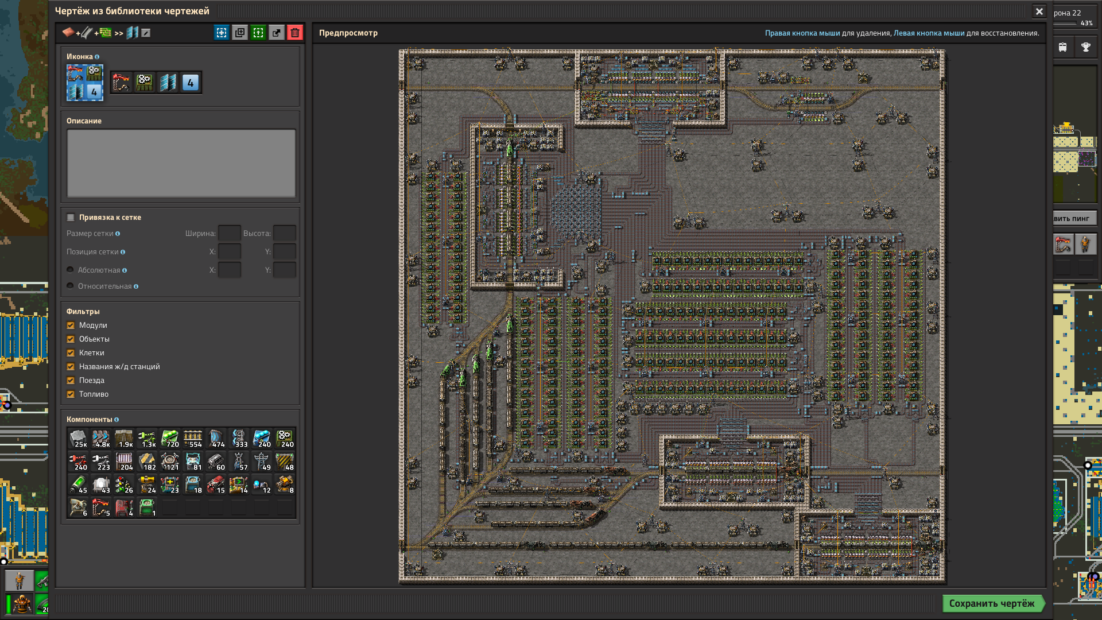
Task: Click trophy icon in background sidebar
Action: [1086, 47]
